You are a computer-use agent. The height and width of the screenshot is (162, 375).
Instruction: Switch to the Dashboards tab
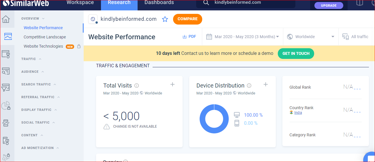pos(159,3)
